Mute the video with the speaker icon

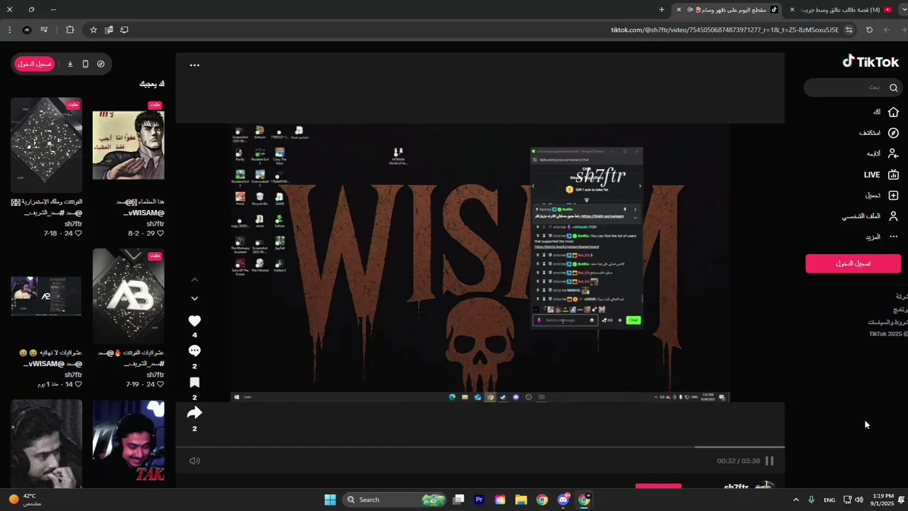(194, 461)
